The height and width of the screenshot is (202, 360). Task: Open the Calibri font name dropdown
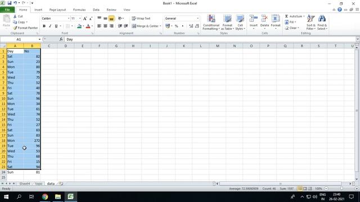69,19
